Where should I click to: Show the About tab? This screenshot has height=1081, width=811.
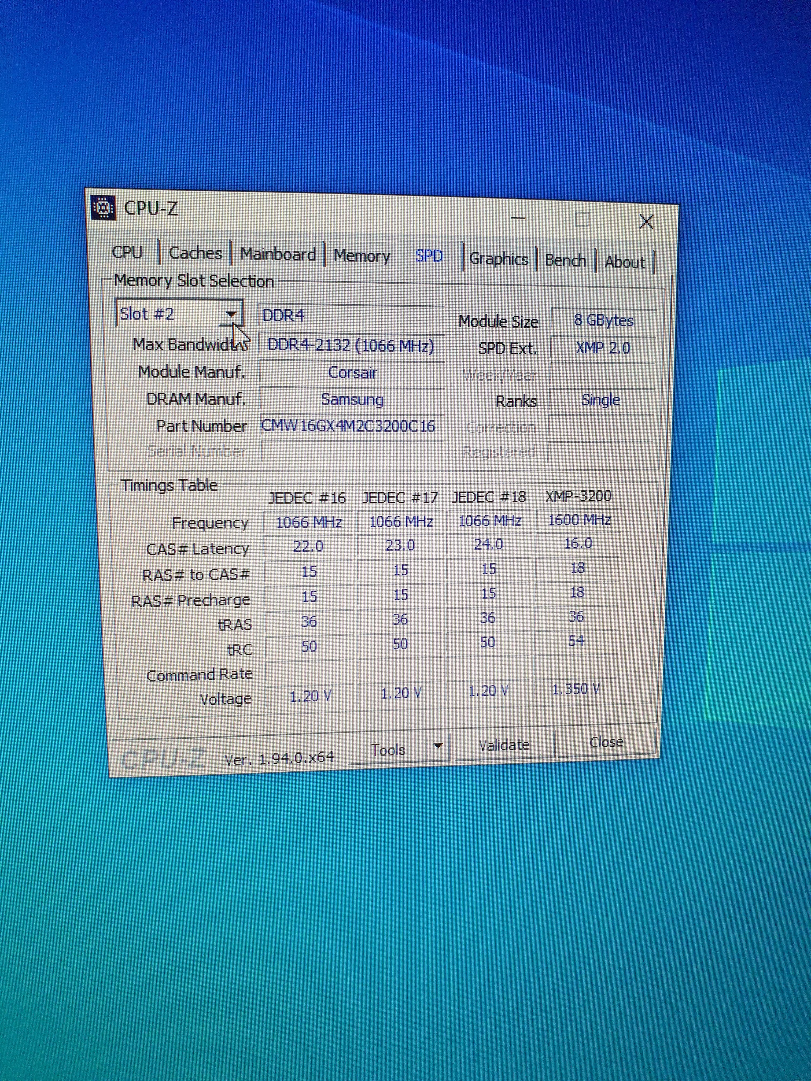point(625,262)
